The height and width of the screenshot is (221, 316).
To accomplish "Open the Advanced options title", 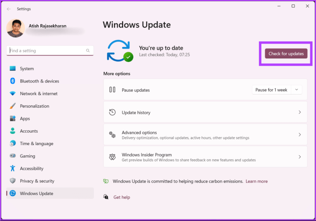I will click(139, 132).
